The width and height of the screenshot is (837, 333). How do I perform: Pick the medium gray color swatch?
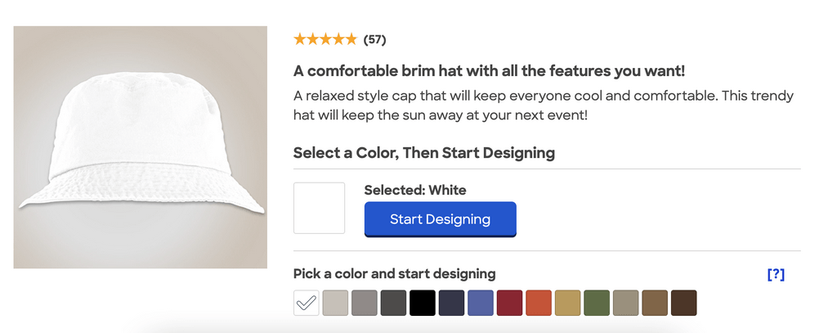click(x=365, y=303)
